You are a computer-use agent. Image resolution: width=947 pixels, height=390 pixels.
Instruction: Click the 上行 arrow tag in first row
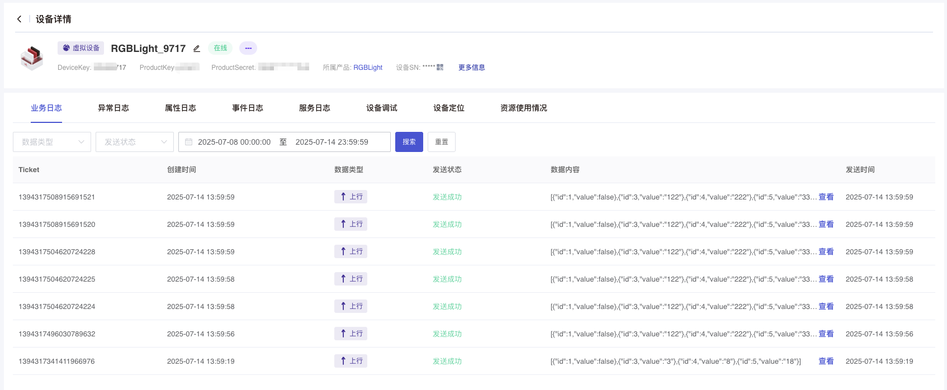click(351, 197)
